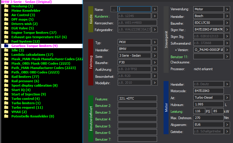The width and height of the screenshot is (233, 143).
Task: Open Turbo control (4) folder icon
Action: click(x=6, y=99)
